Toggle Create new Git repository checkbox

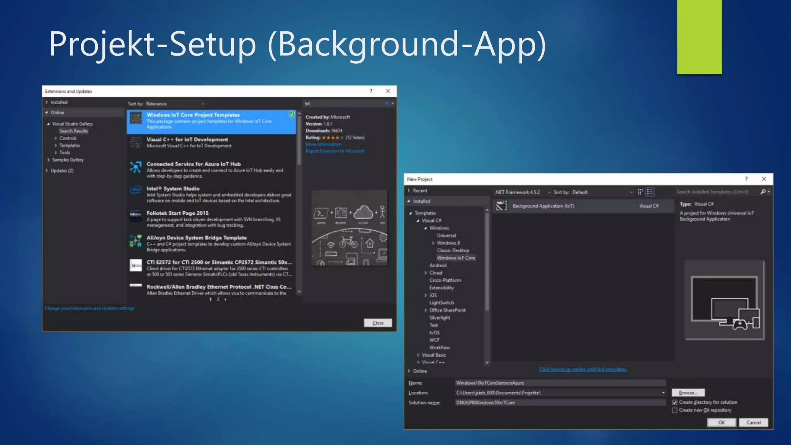(x=674, y=410)
